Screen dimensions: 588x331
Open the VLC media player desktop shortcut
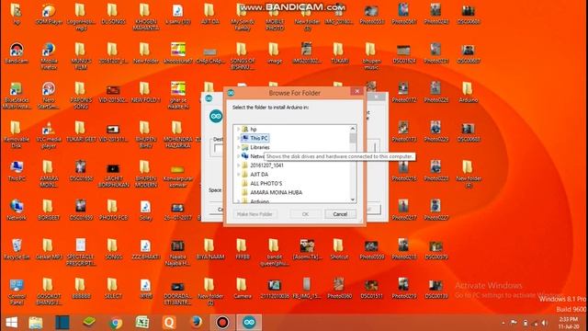click(49, 134)
